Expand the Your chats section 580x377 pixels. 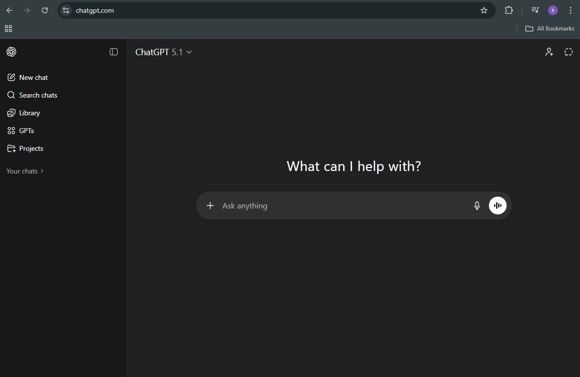[25, 171]
